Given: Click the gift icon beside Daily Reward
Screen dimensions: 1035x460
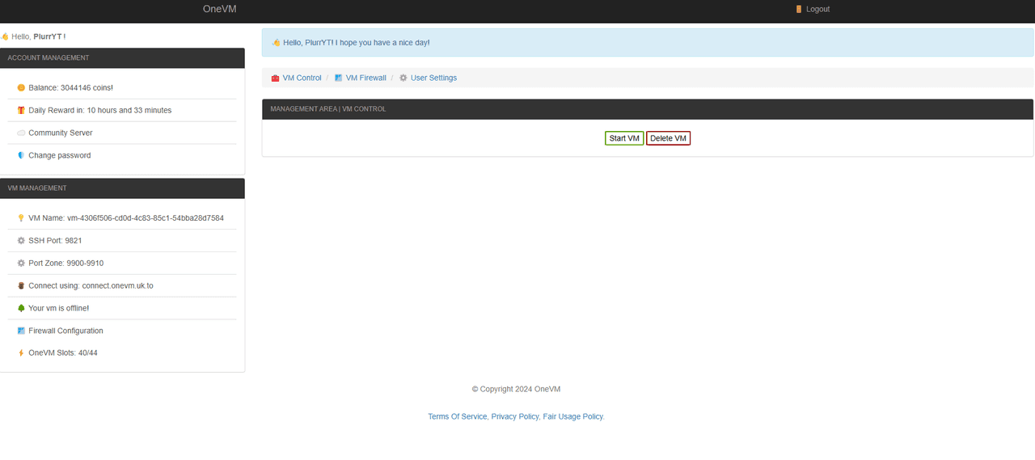Looking at the screenshot, I should tap(21, 110).
